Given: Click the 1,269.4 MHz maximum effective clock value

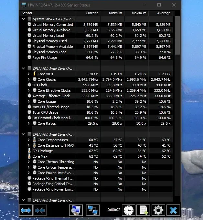Looking at the screenshot, I should point(137,90).
